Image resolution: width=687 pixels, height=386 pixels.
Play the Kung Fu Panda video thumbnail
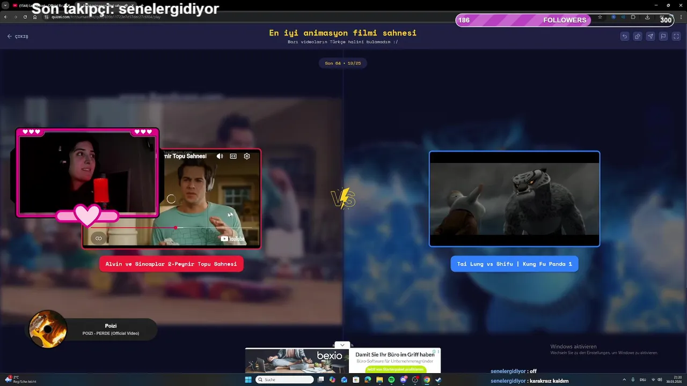click(514, 199)
